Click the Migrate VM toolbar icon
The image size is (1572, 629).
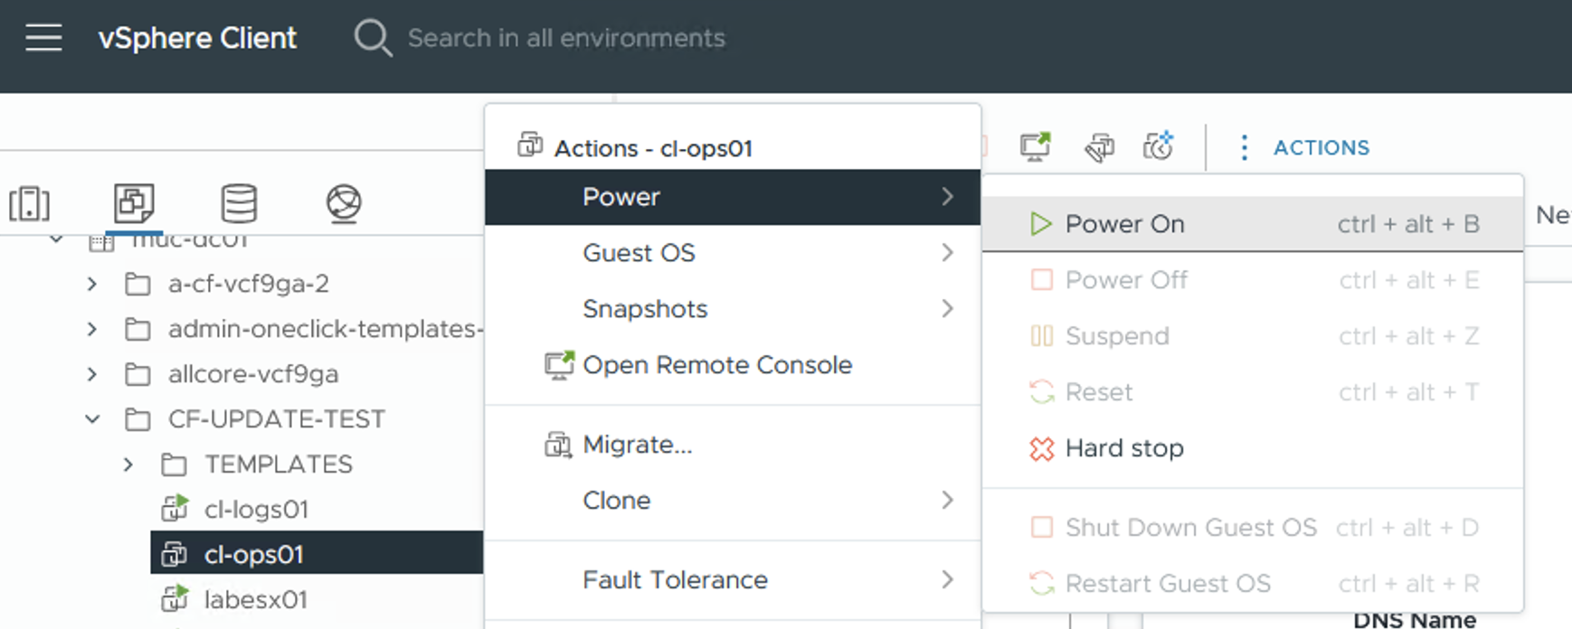pos(1099,146)
